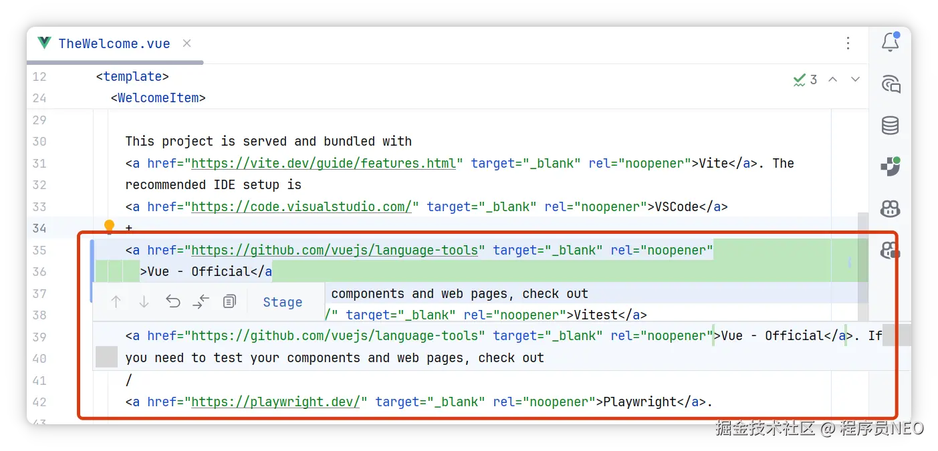The image size is (938, 451).
Task: Copy the original text of the change
Action: 229,302
